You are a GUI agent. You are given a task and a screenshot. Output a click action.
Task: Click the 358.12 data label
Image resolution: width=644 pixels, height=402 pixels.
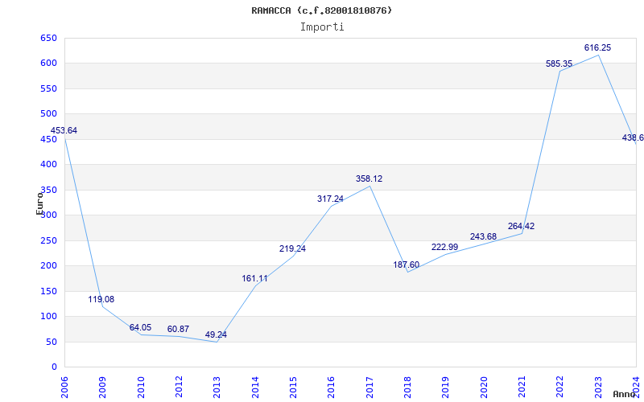point(369,178)
